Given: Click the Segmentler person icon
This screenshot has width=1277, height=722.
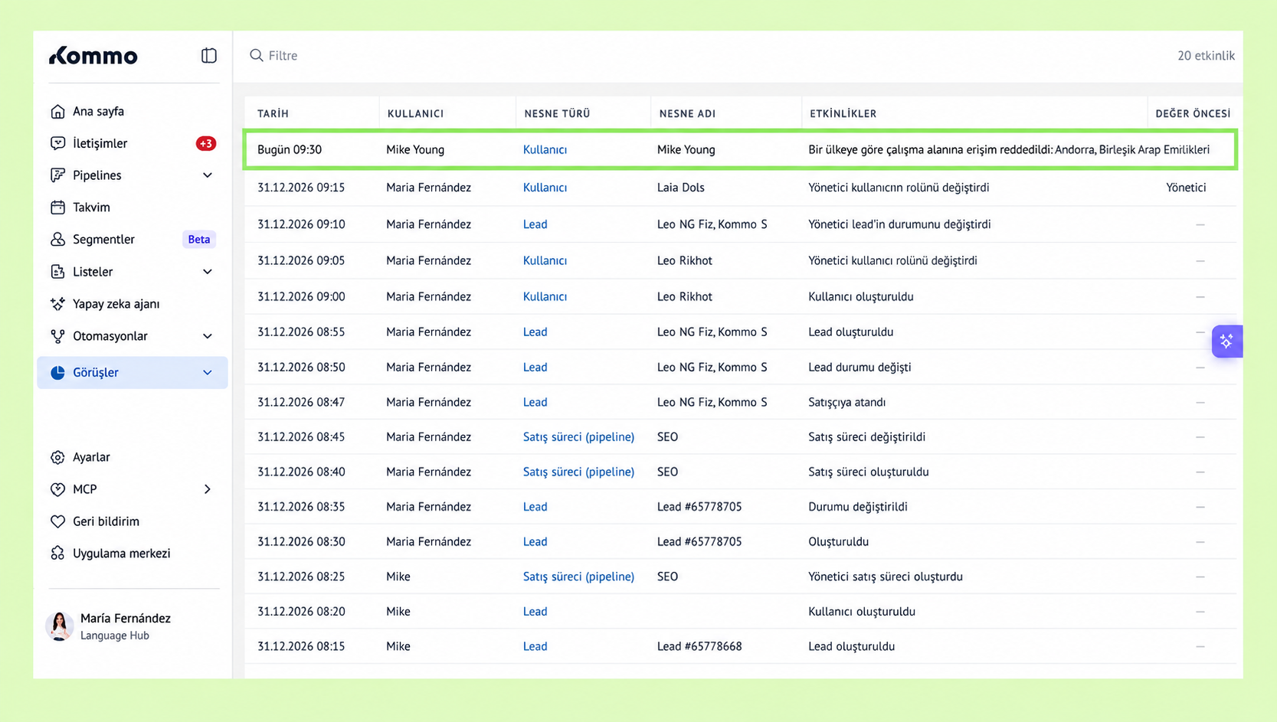Looking at the screenshot, I should click(x=57, y=240).
